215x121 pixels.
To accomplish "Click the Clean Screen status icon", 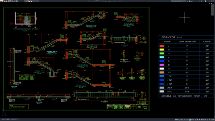I will click(212, 120).
